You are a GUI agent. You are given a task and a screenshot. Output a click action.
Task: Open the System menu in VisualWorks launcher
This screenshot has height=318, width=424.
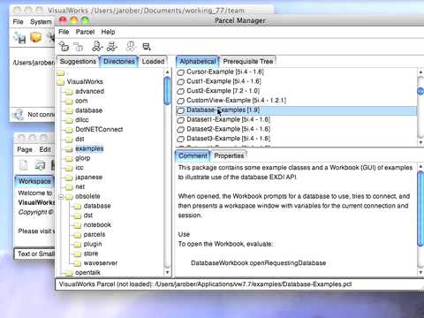pyautogui.click(x=41, y=22)
